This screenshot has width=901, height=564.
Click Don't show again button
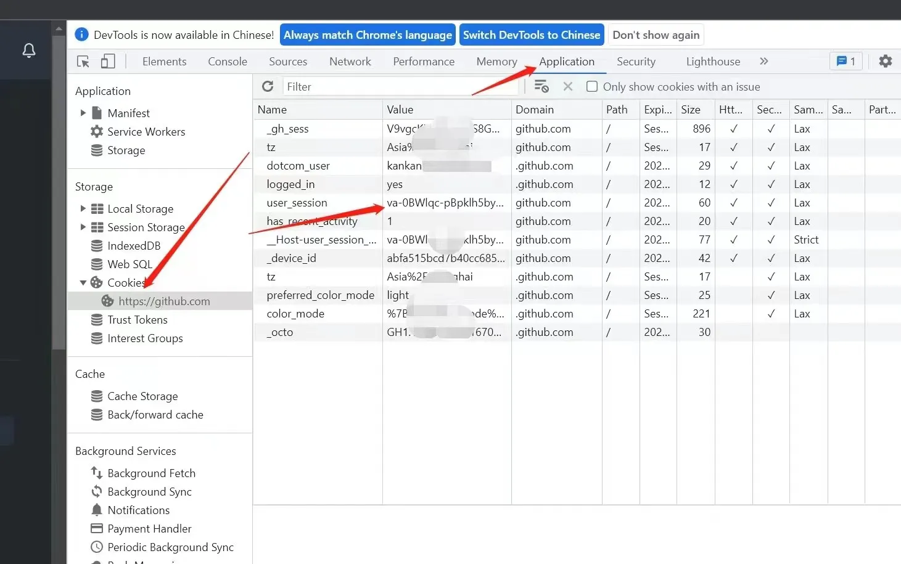(656, 35)
